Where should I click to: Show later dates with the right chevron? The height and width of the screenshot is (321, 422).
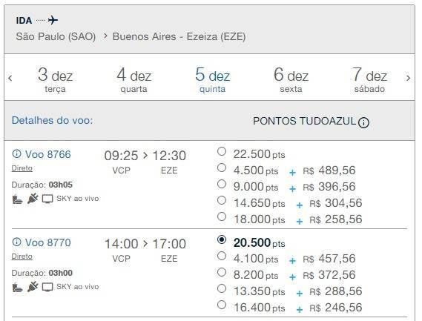(408, 78)
